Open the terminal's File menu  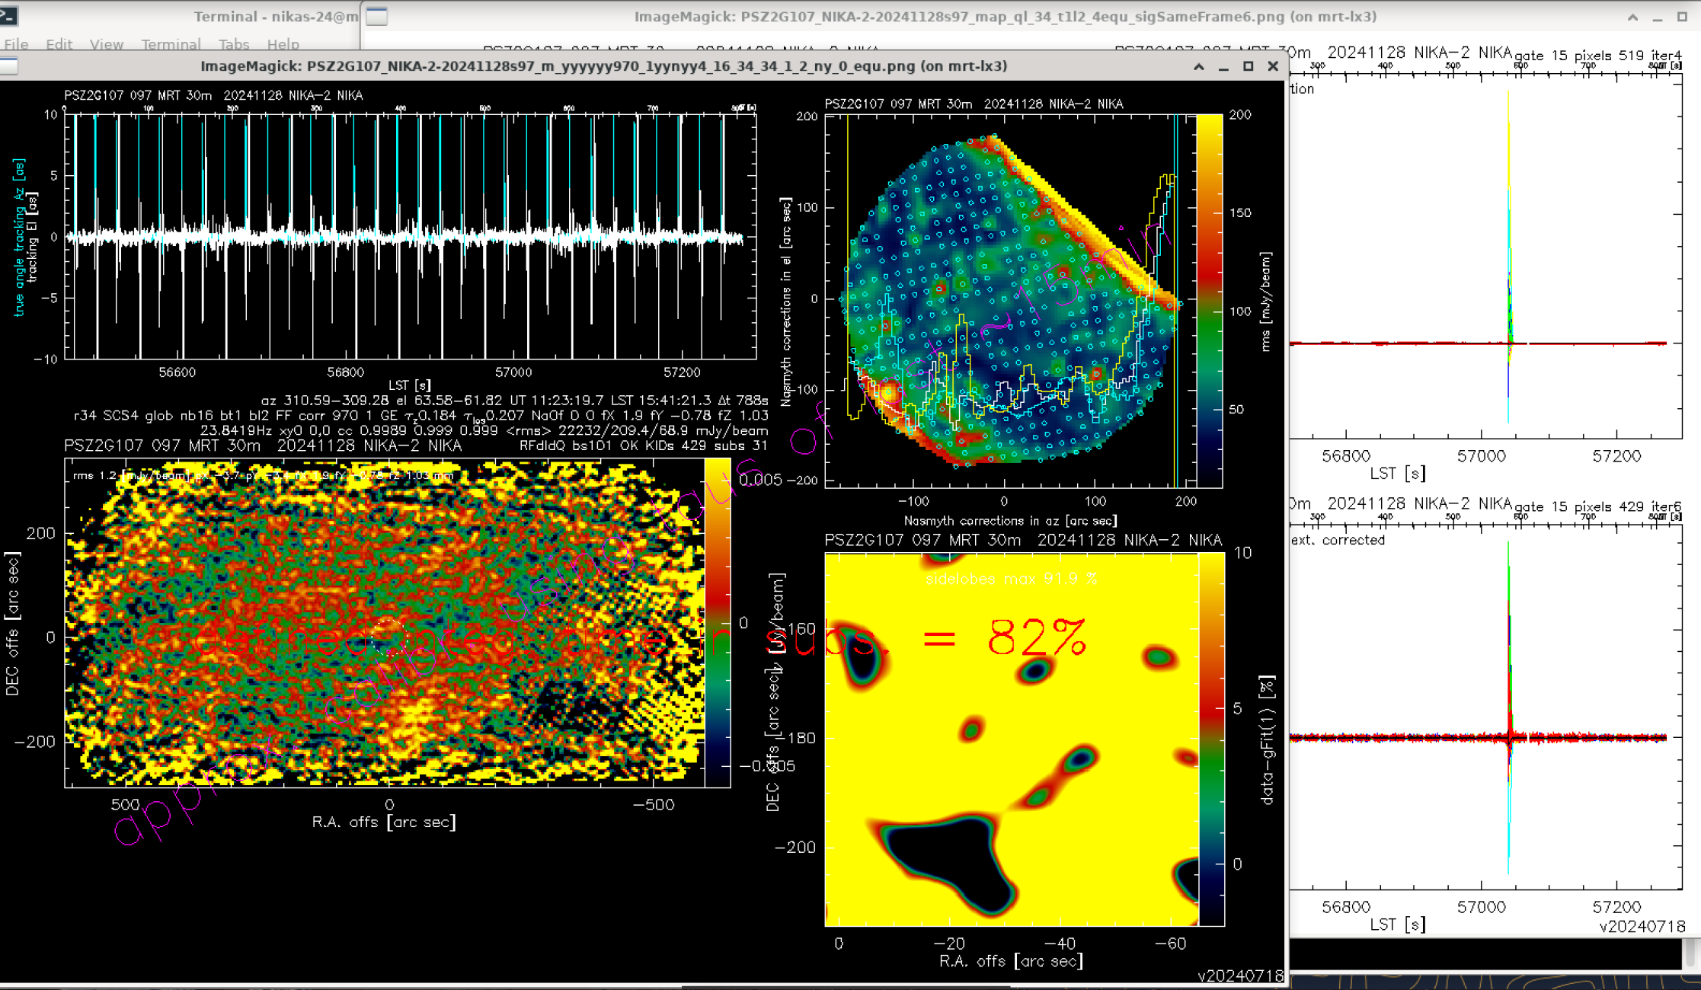coord(16,44)
